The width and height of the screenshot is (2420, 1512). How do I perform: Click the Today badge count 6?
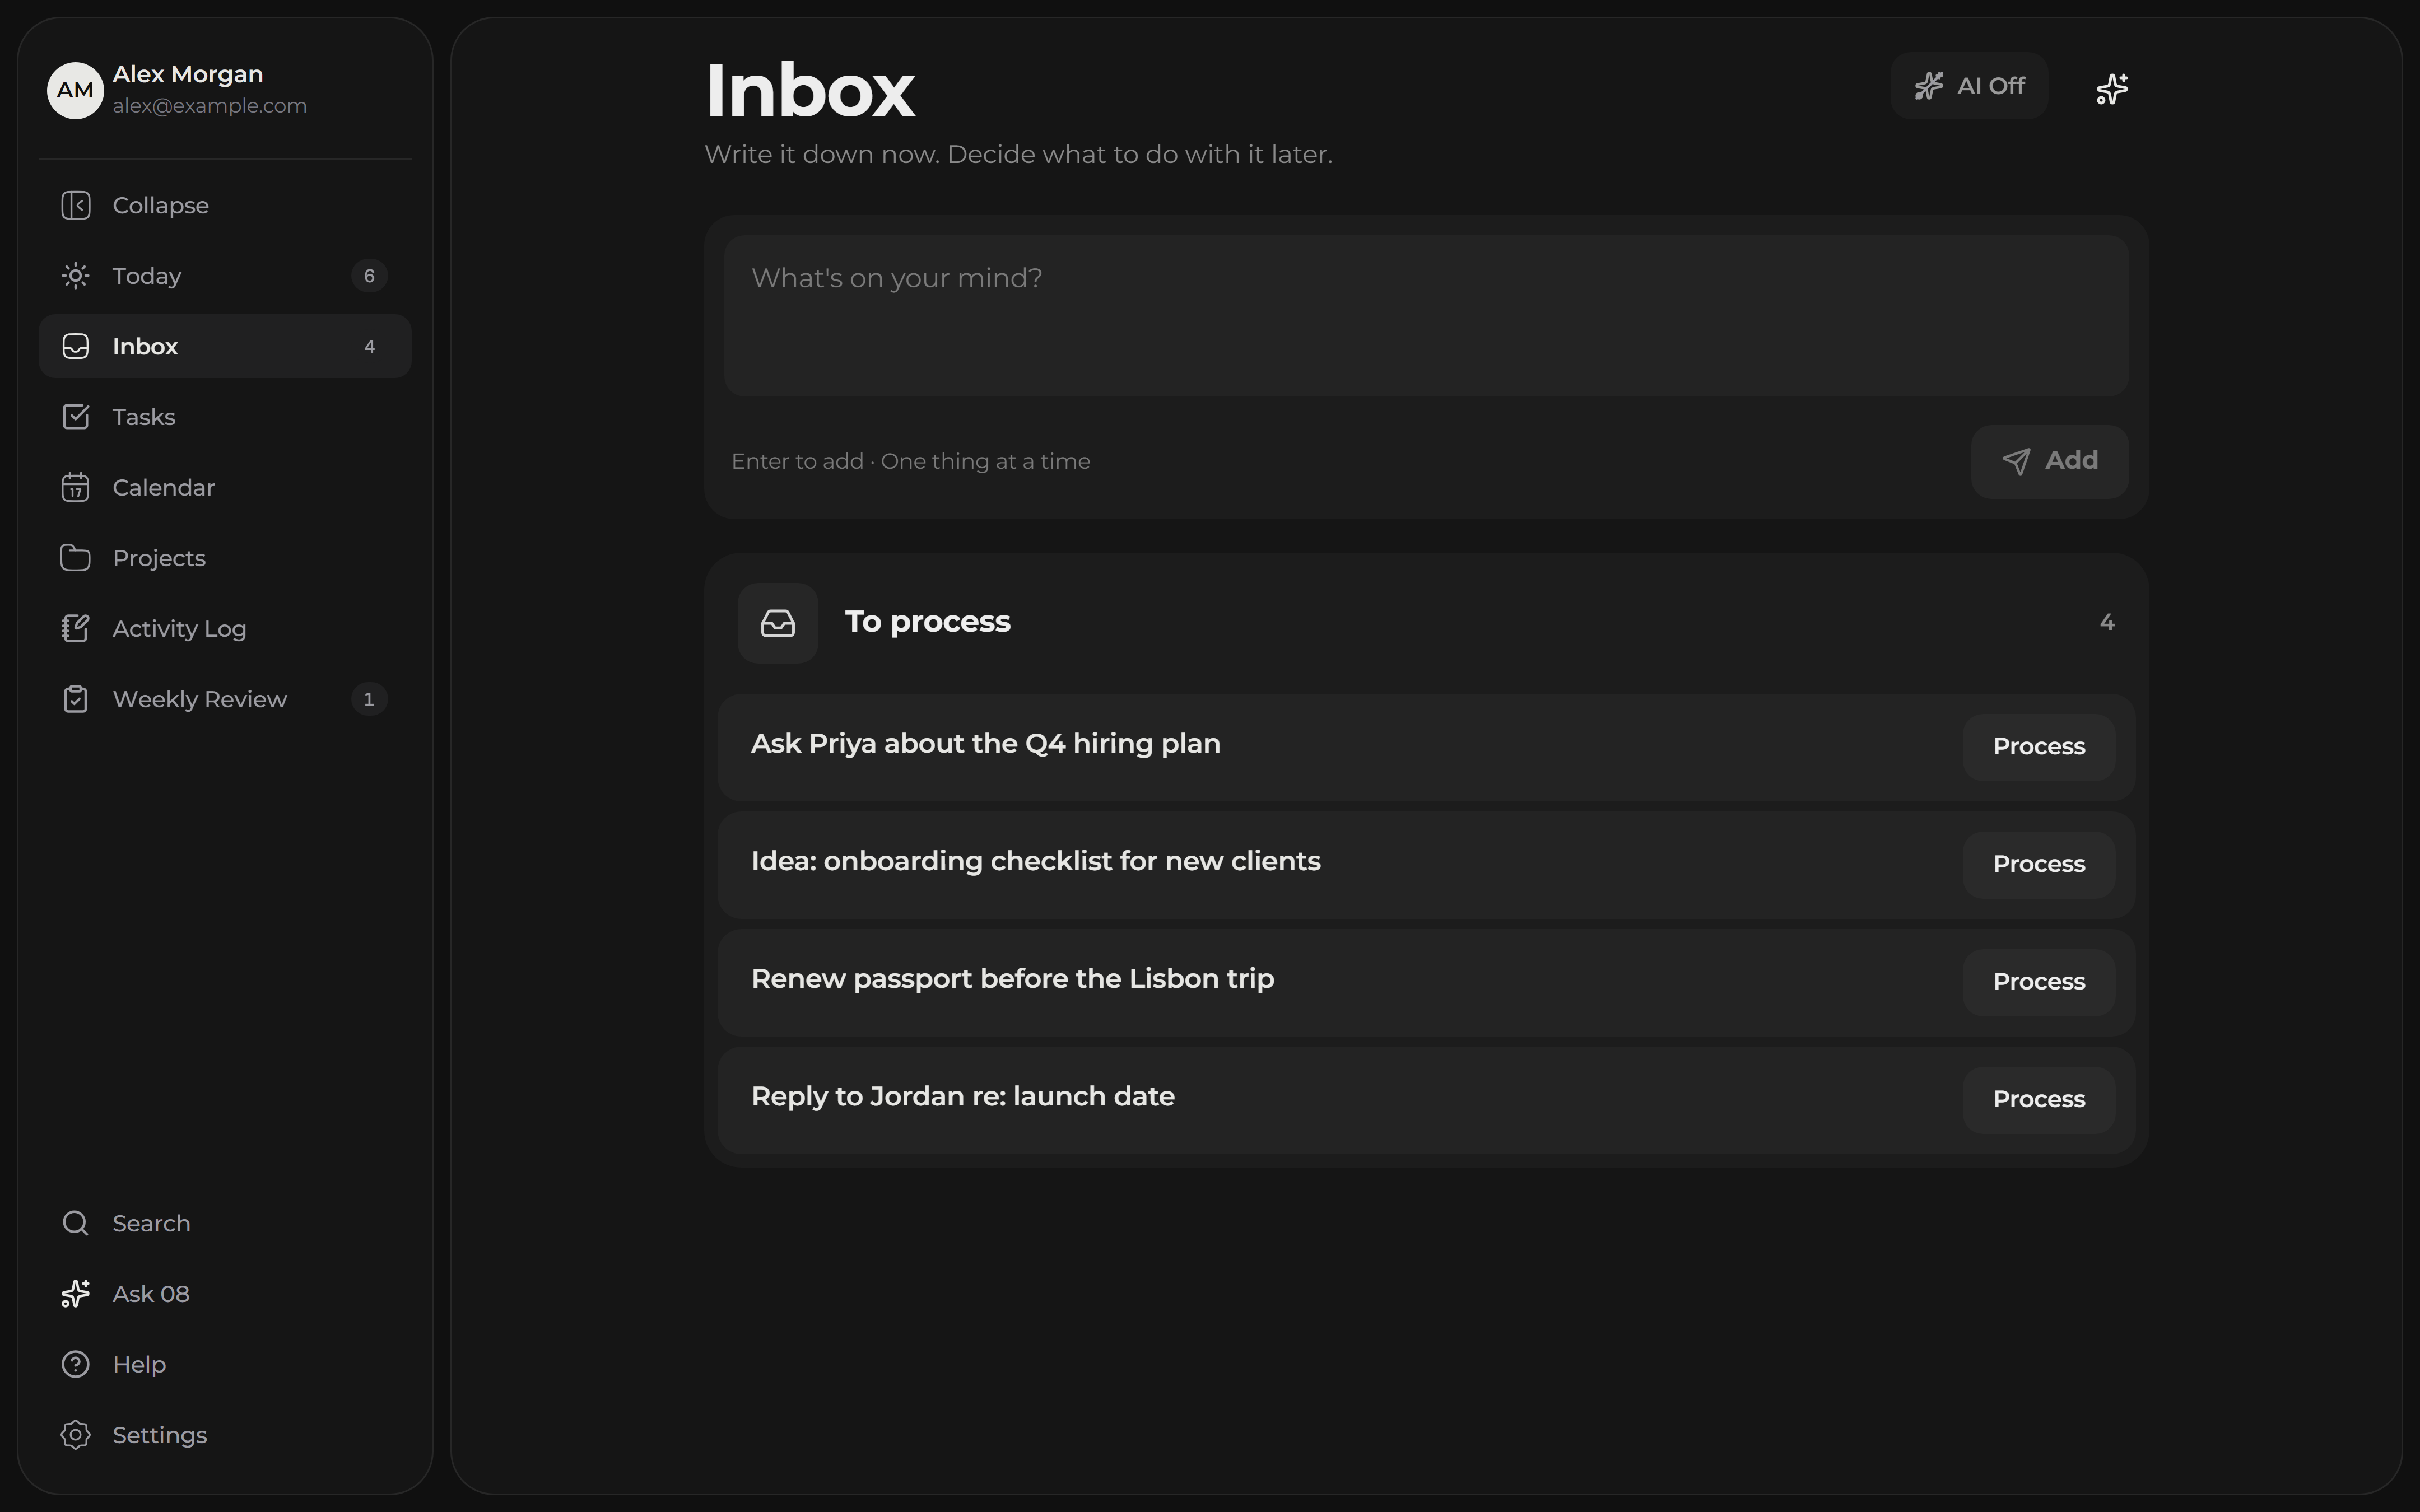(x=369, y=276)
